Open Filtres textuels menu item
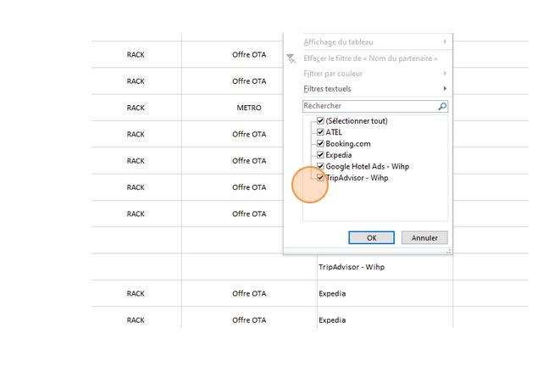The image size is (554, 383). click(x=368, y=89)
